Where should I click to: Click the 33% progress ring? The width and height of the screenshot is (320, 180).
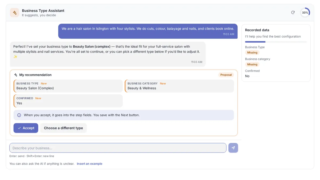(x=305, y=13)
